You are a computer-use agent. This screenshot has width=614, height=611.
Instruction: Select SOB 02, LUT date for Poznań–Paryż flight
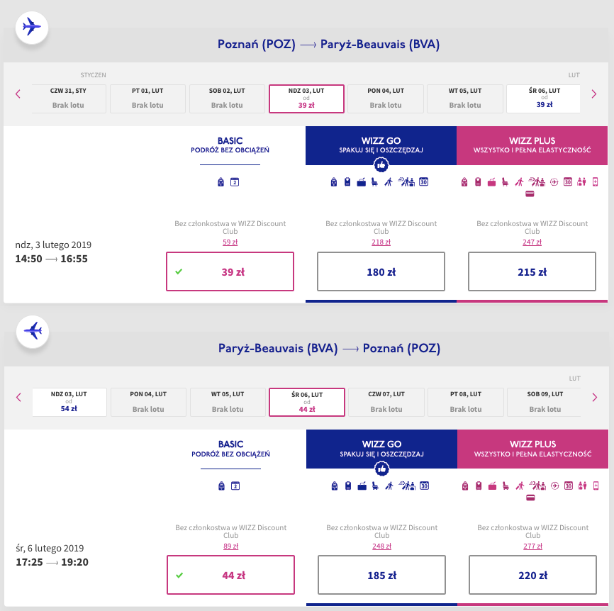point(227,99)
